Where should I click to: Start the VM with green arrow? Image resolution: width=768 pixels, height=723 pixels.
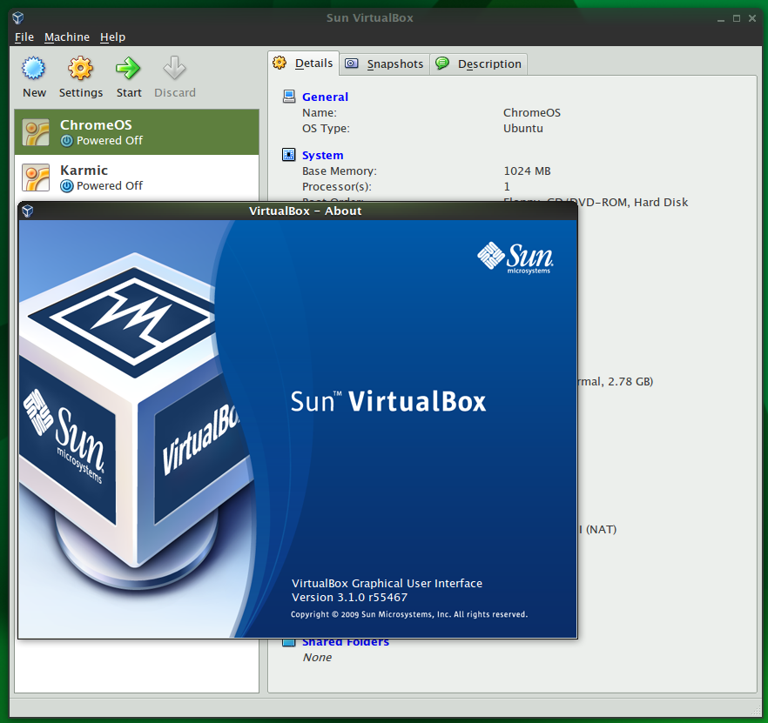pos(128,68)
